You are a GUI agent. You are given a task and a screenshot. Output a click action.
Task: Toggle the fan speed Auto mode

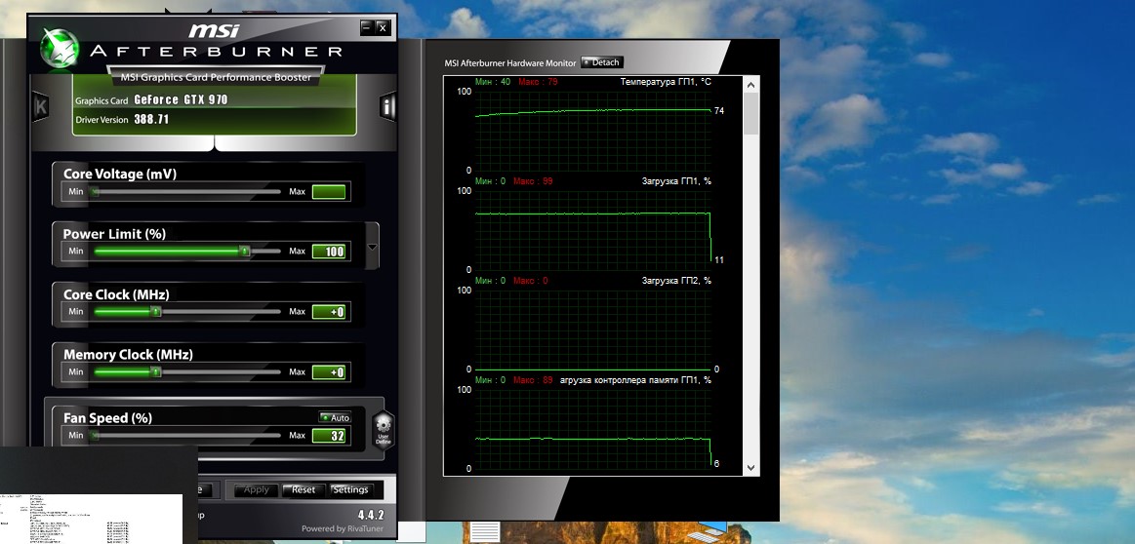coord(335,417)
